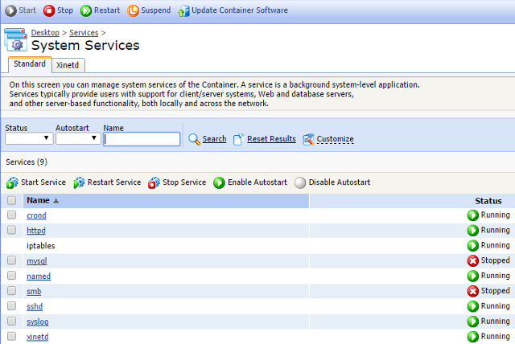Click the Reset Results link
This screenshot has height=344, width=515.
pos(271,139)
